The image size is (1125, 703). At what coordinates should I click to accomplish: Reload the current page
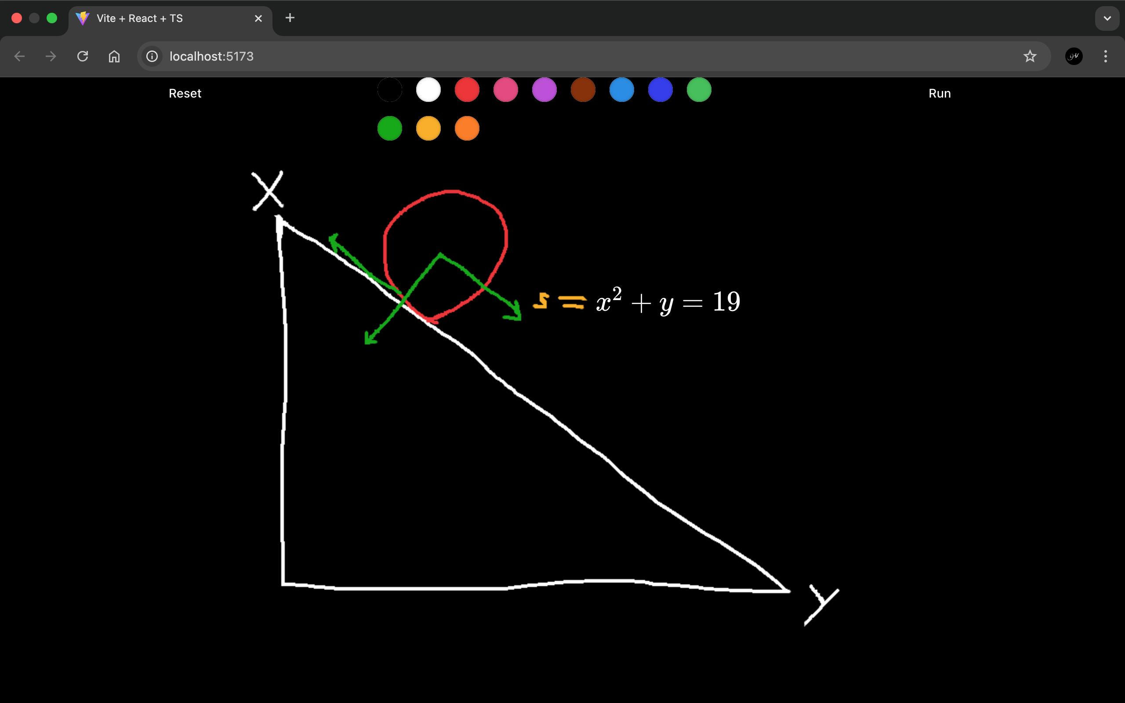point(82,56)
